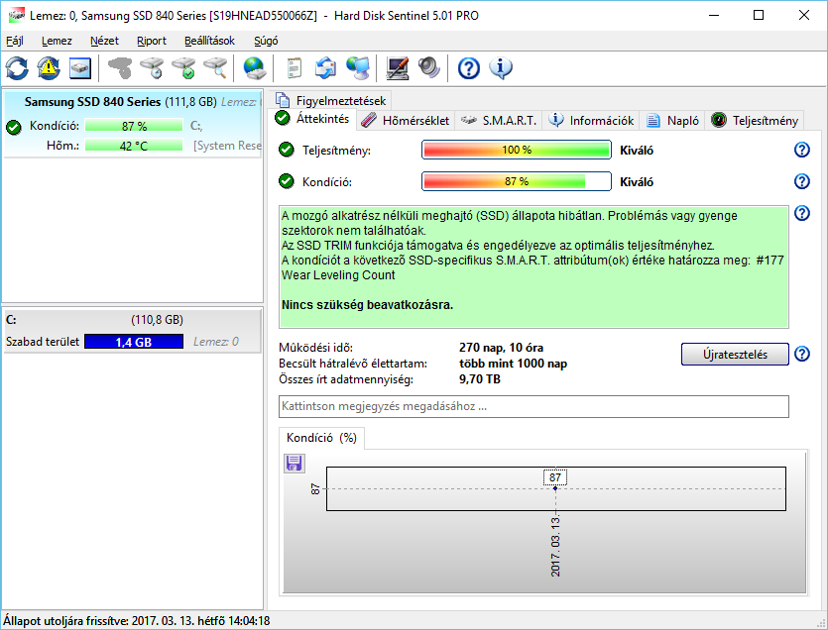Click the refresh with warning triangle icon
The height and width of the screenshot is (630, 828).
click(49, 68)
